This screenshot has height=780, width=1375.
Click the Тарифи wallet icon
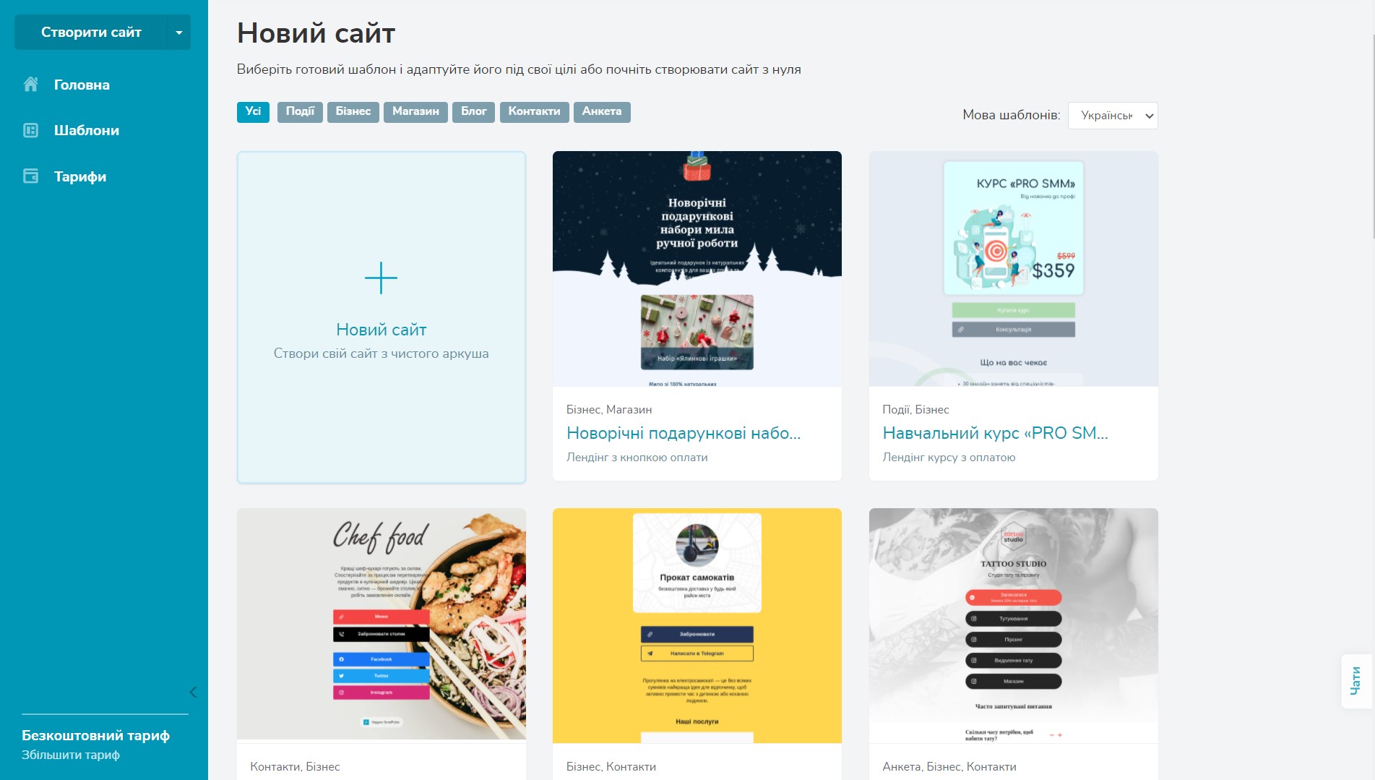(x=30, y=176)
